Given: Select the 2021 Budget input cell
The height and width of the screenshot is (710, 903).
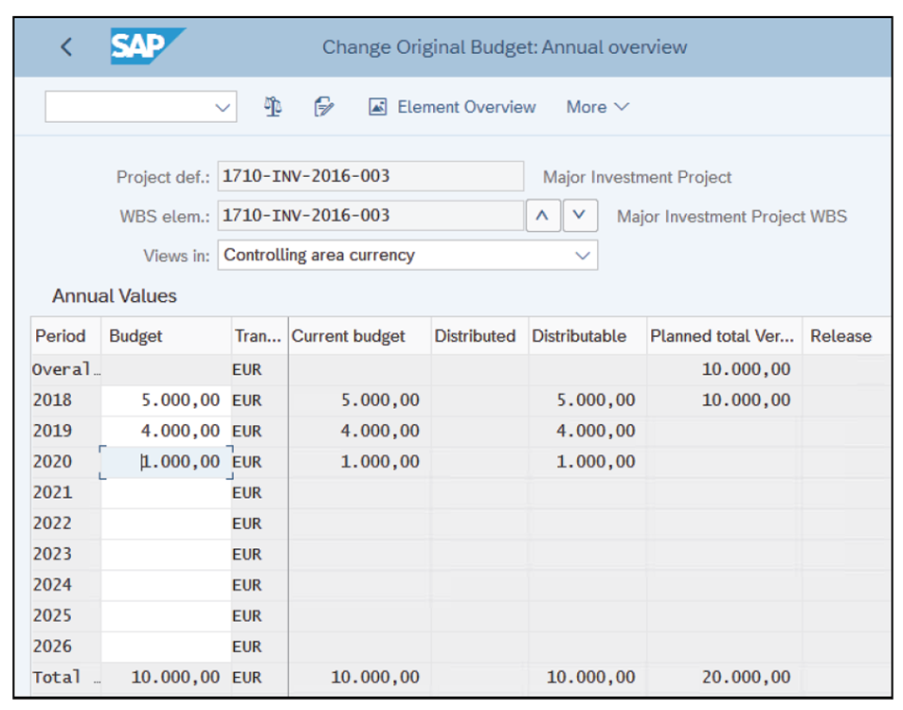Looking at the screenshot, I should click(x=165, y=491).
